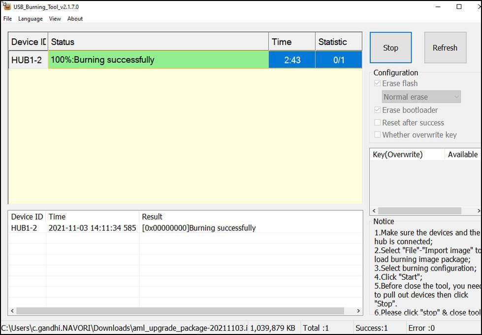482x335 pixels.
Task: Click left arrow of key list scrollbar
Action: click(x=374, y=211)
